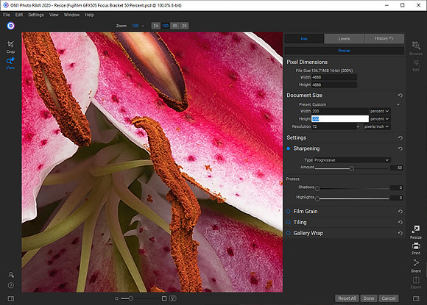Open the pixels/inch units dropdown
427x305 pixels.
point(377,126)
